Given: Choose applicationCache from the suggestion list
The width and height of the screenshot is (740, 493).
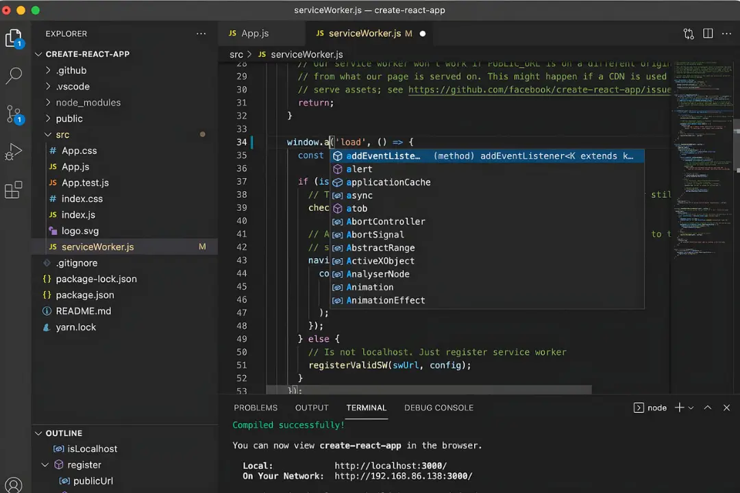Looking at the screenshot, I should [487, 182].
